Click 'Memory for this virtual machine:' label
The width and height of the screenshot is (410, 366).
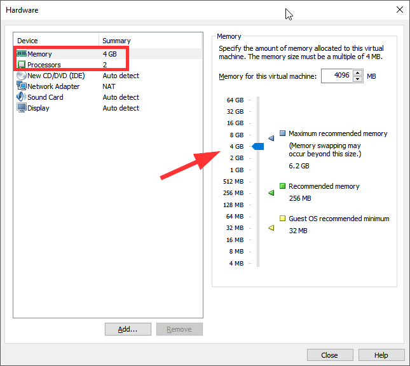pyautogui.click(x=268, y=76)
